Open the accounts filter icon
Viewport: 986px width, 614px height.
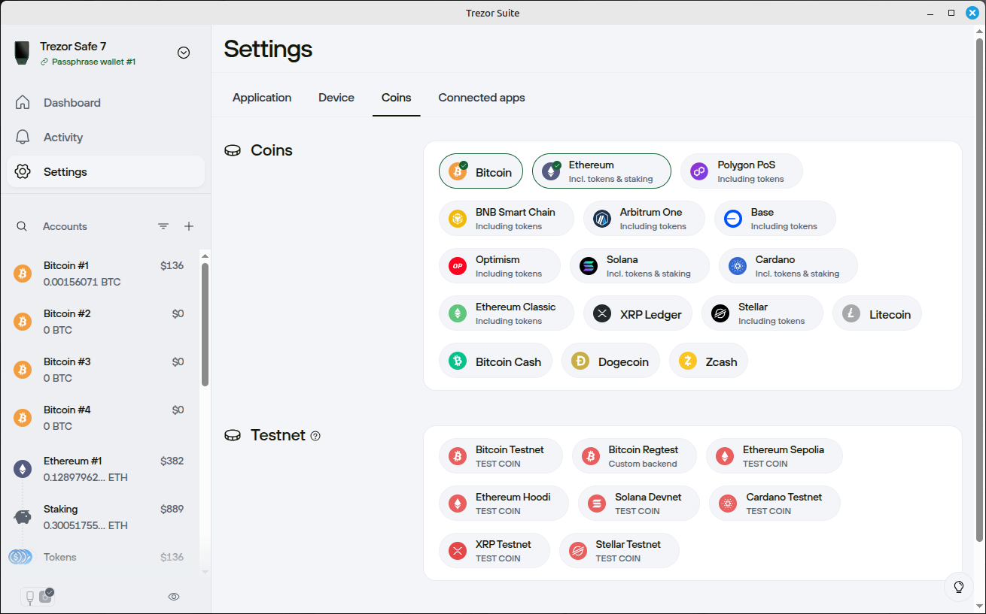pyautogui.click(x=163, y=226)
